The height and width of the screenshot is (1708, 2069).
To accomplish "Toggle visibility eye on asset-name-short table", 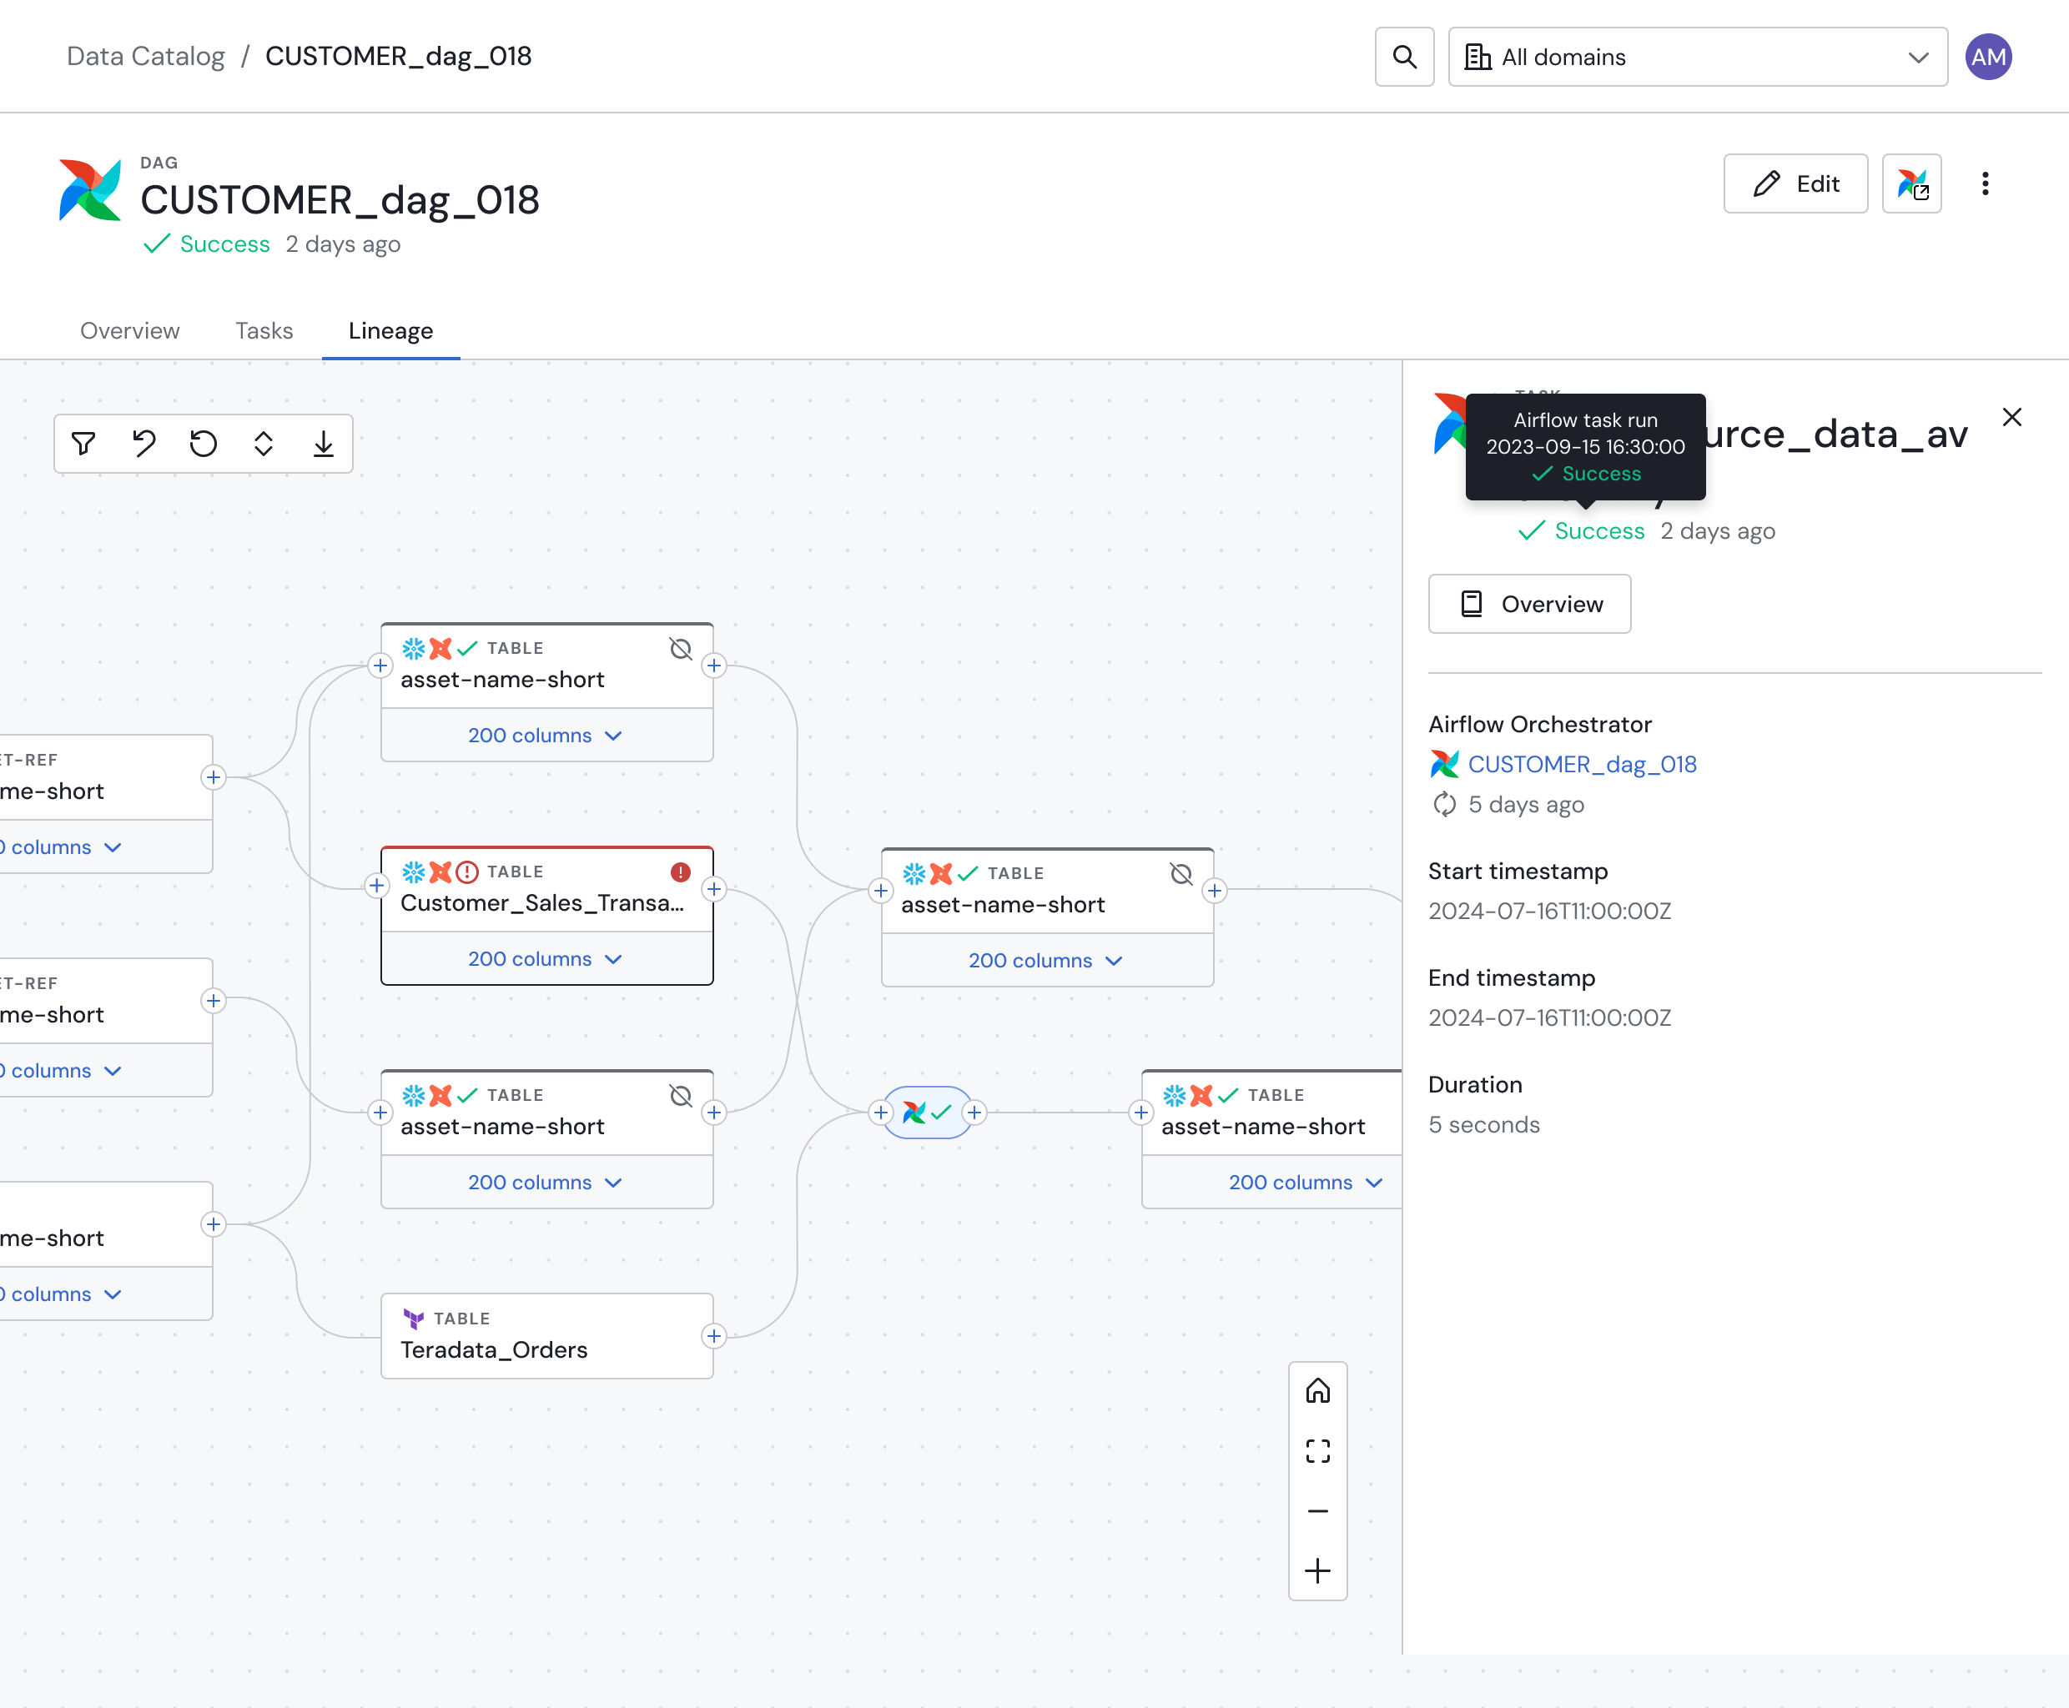I will click(681, 650).
